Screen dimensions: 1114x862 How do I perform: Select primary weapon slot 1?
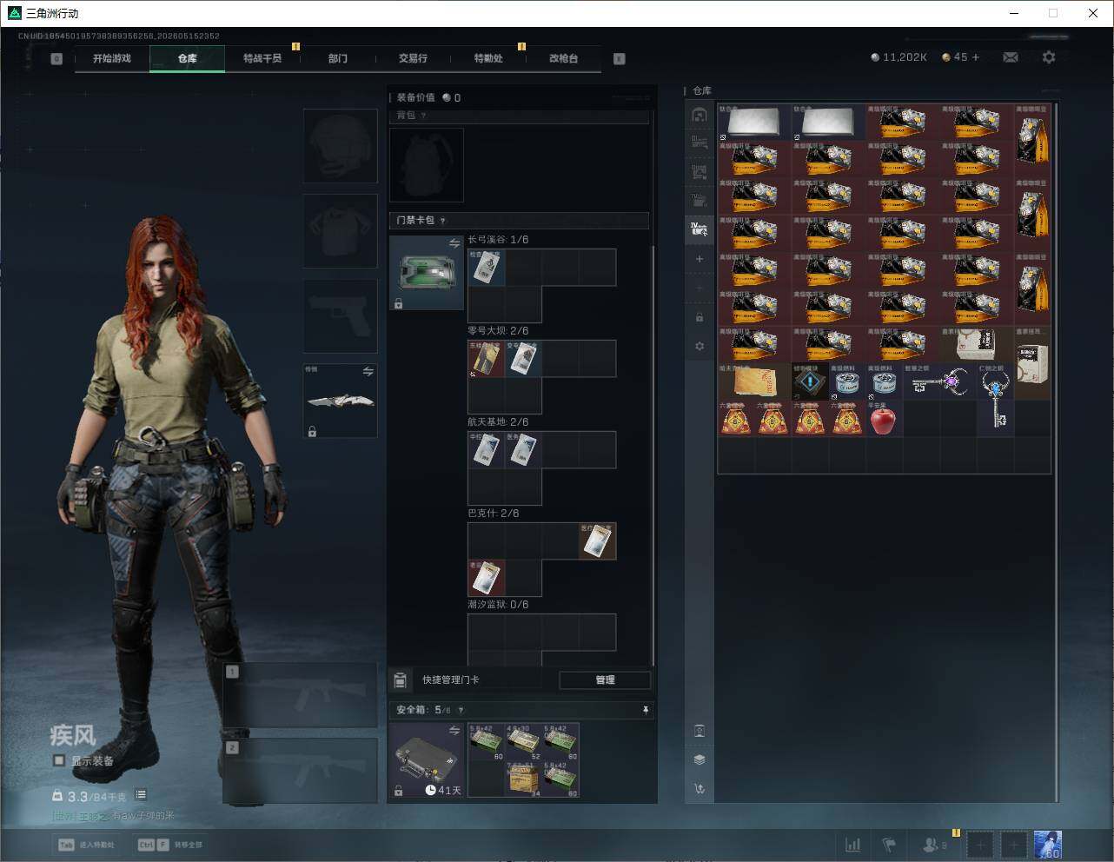click(x=301, y=695)
